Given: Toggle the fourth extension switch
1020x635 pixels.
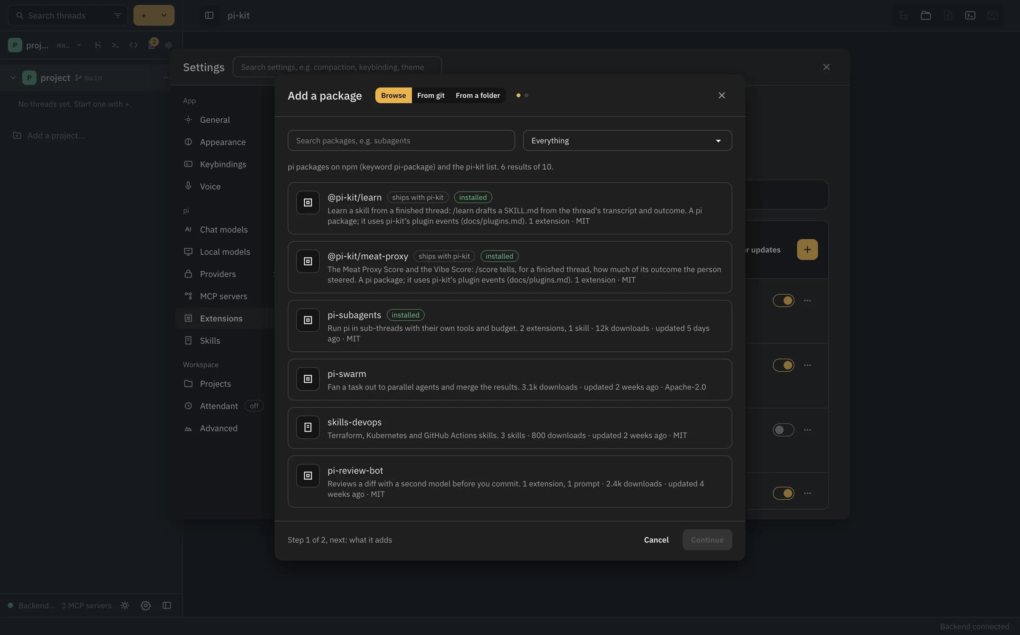Looking at the screenshot, I should (783, 493).
